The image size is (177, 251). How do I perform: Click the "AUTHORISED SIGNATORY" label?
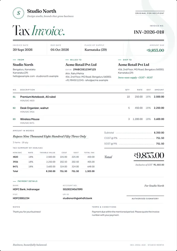[145, 199]
